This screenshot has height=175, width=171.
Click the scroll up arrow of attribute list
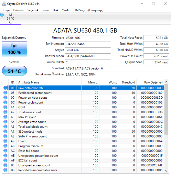pos(166,82)
